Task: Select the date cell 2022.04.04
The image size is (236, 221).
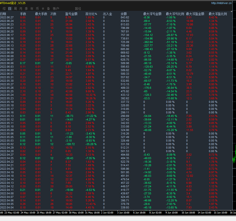Action: [x=7, y=207]
